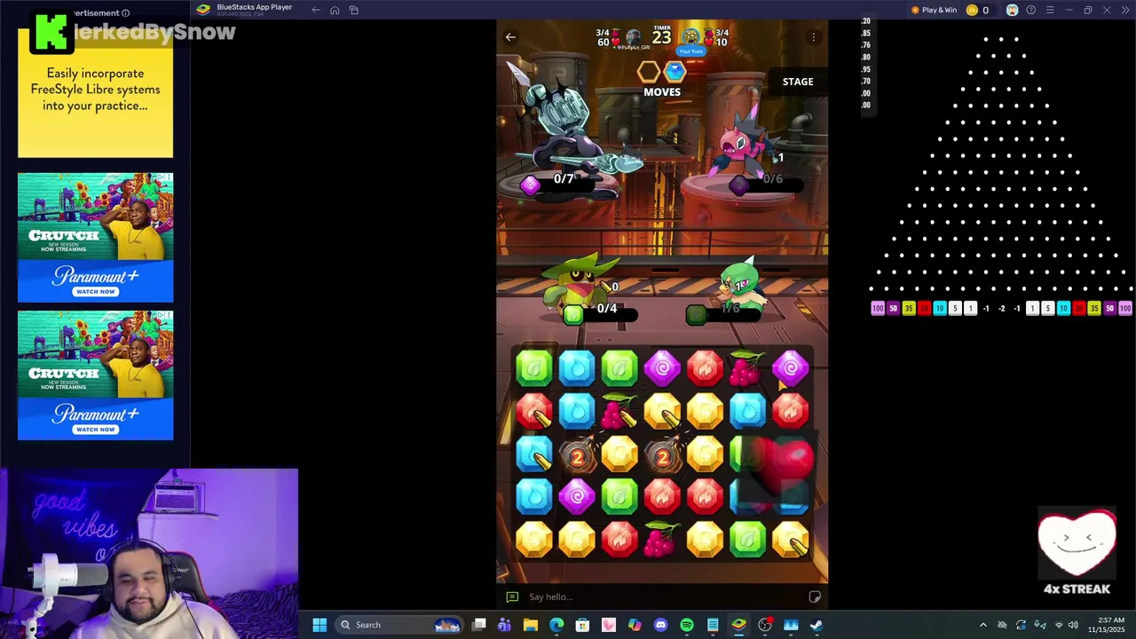Viewport: 1136px width, 639px height.
Task: Launch Microsoft Edge from the taskbar
Action: click(556, 625)
